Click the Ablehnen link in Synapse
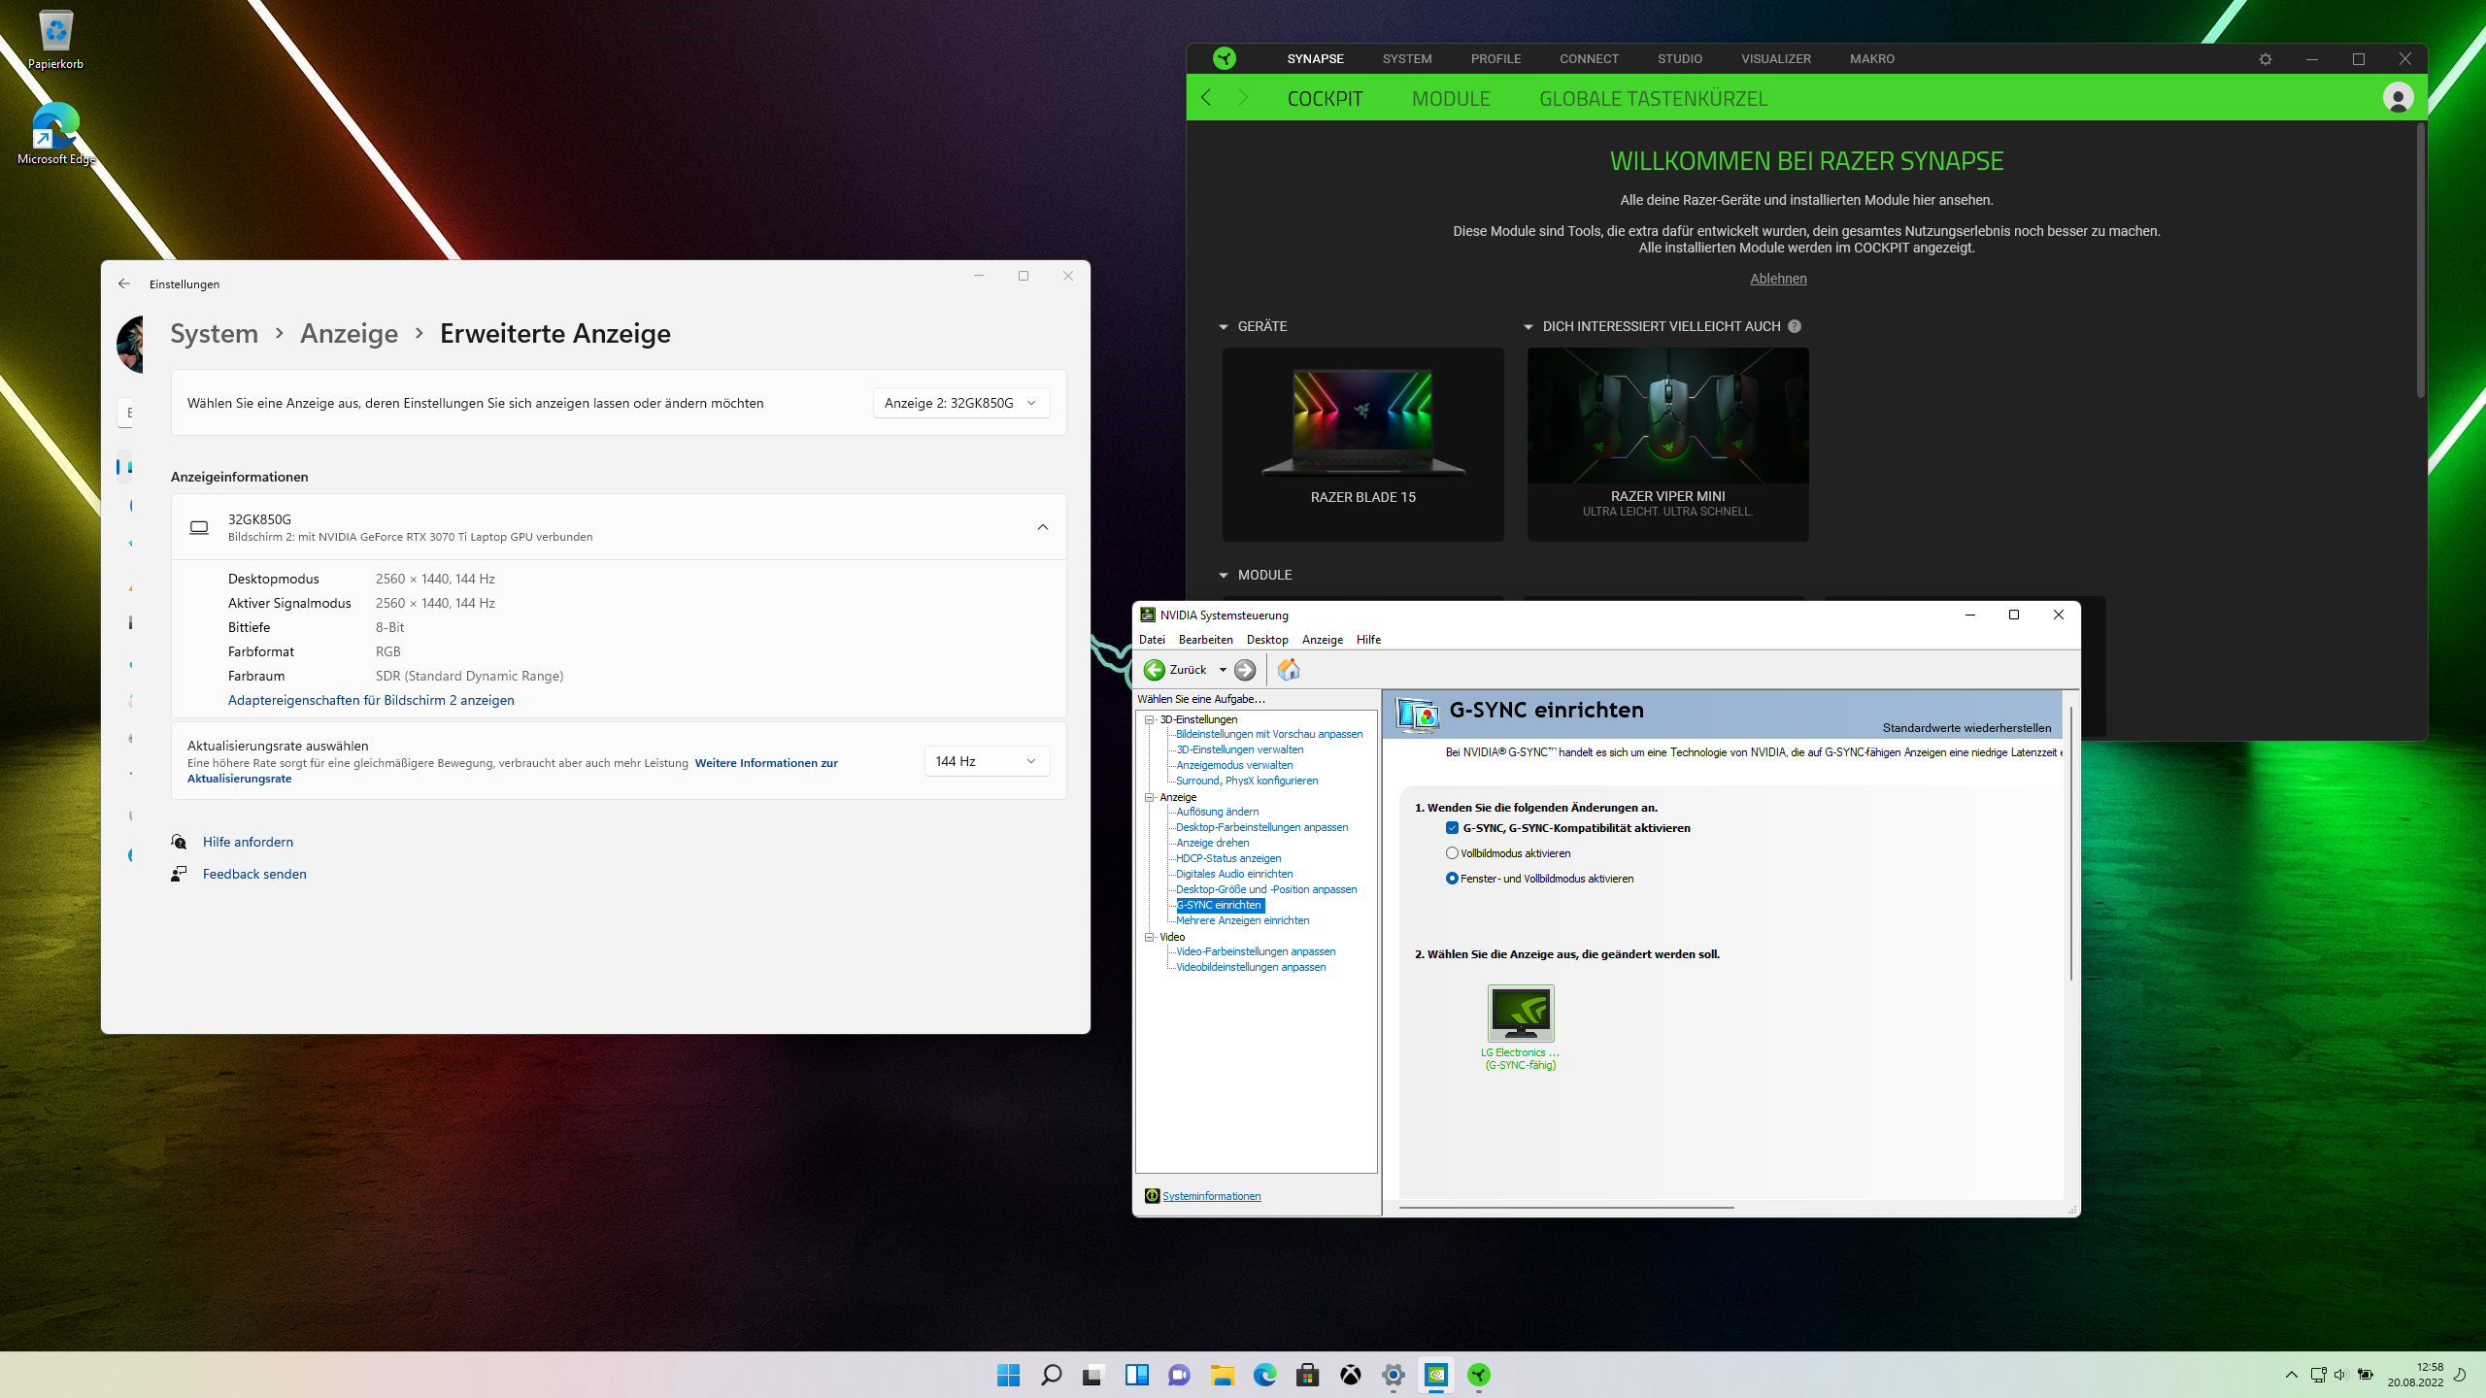The height and width of the screenshot is (1398, 2486). (1778, 279)
